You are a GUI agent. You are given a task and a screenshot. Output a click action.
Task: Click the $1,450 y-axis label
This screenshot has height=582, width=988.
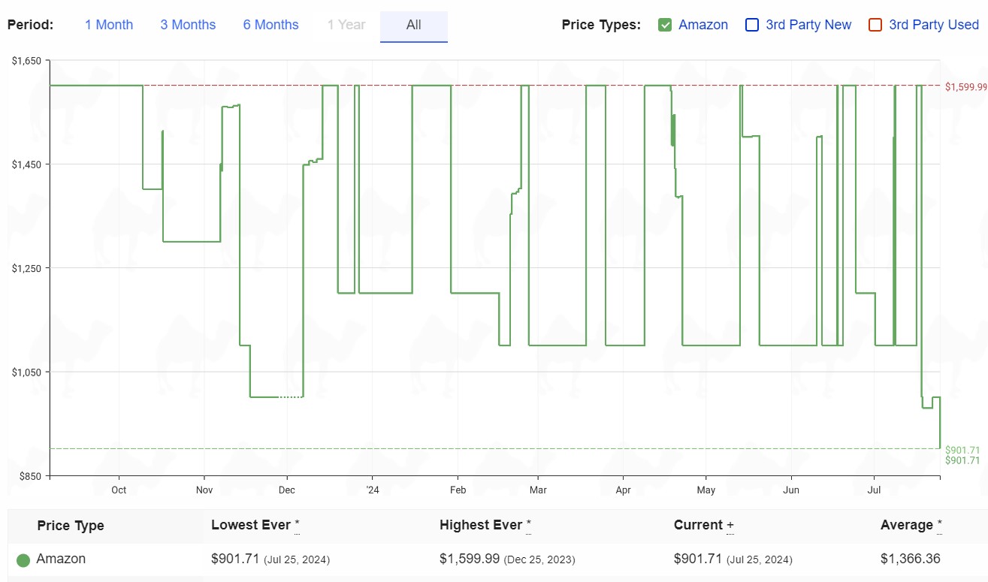click(26, 164)
